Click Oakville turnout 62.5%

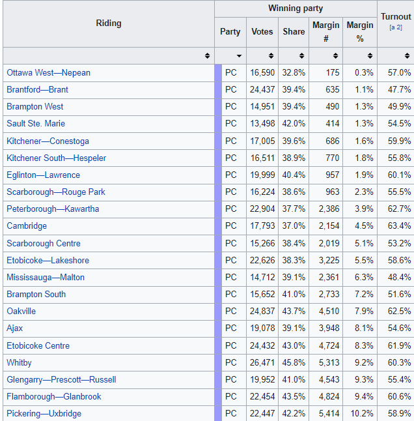coord(399,311)
